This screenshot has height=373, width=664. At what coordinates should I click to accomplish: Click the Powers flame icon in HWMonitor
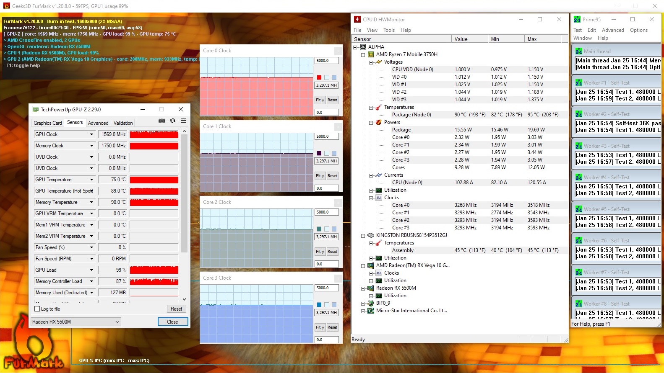point(379,122)
